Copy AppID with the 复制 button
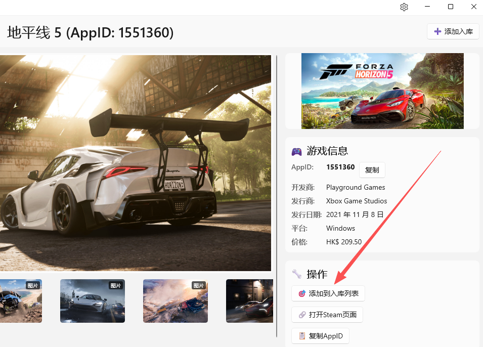 [372, 170]
